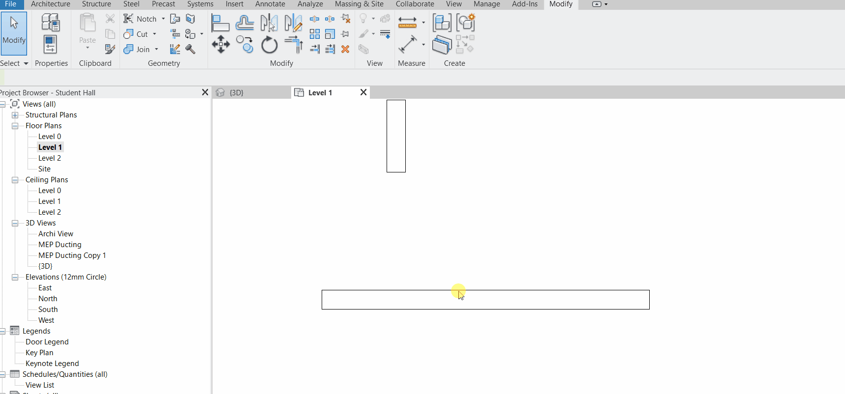The height and width of the screenshot is (394, 845).
Task: Select Trim/Extend Multiple Elements tool
Action: pyautogui.click(x=330, y=49)
